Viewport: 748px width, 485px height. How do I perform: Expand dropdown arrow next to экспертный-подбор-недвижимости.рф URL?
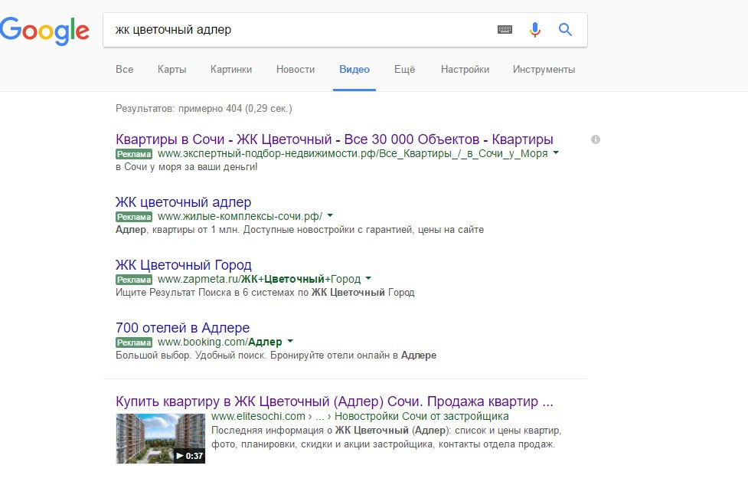click(x=556, y=153)
